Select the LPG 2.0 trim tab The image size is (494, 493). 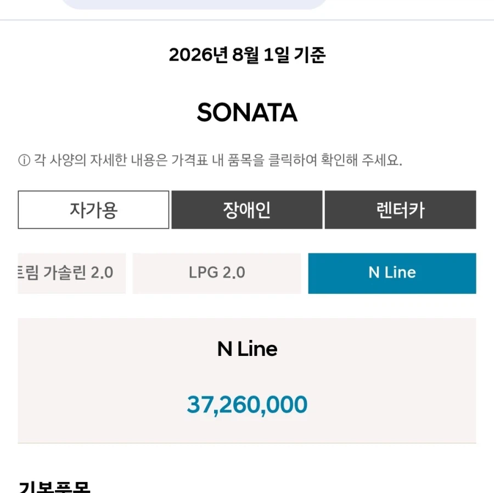tap(217, 273)
